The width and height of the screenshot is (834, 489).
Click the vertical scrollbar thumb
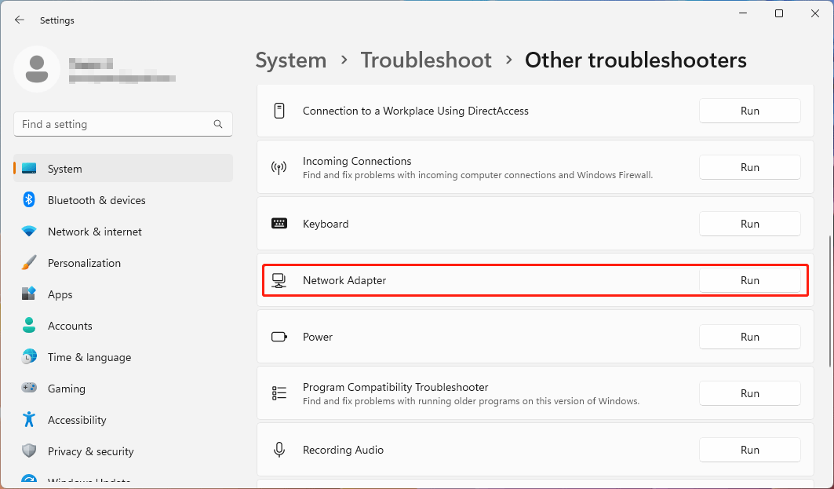830,301
